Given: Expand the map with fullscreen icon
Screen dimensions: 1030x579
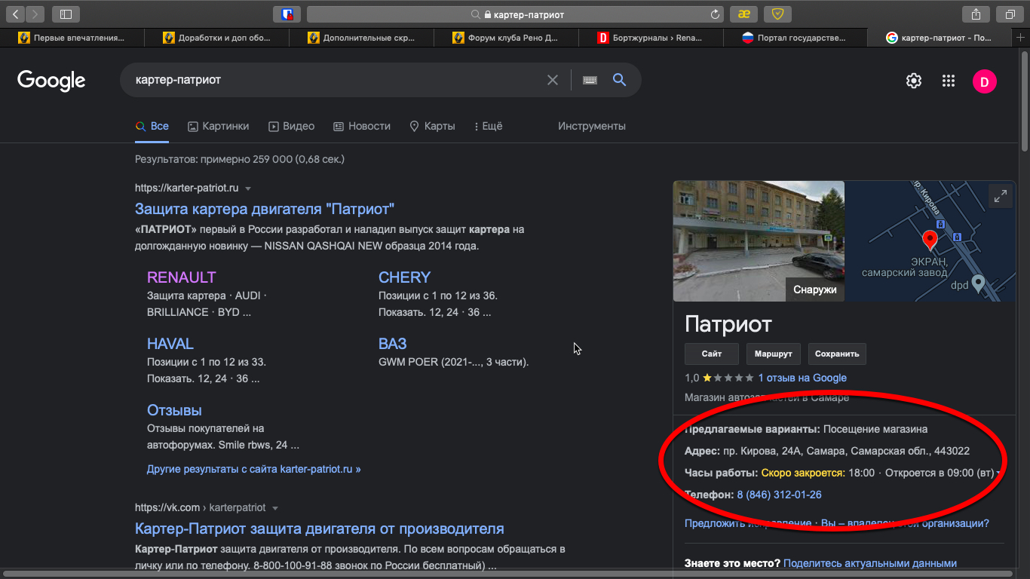Looking at the screenshot, I should click(1001, 196).
